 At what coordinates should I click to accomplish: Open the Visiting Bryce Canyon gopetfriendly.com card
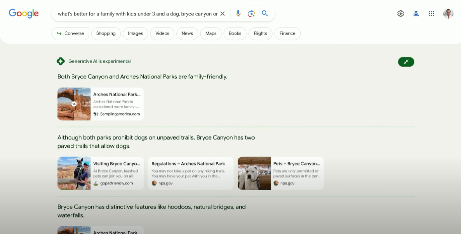[101, 173]
